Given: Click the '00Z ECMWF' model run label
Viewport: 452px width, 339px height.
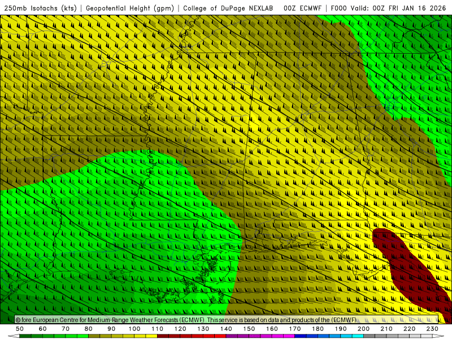Looking at the screenshot, I should click(302, 8).
